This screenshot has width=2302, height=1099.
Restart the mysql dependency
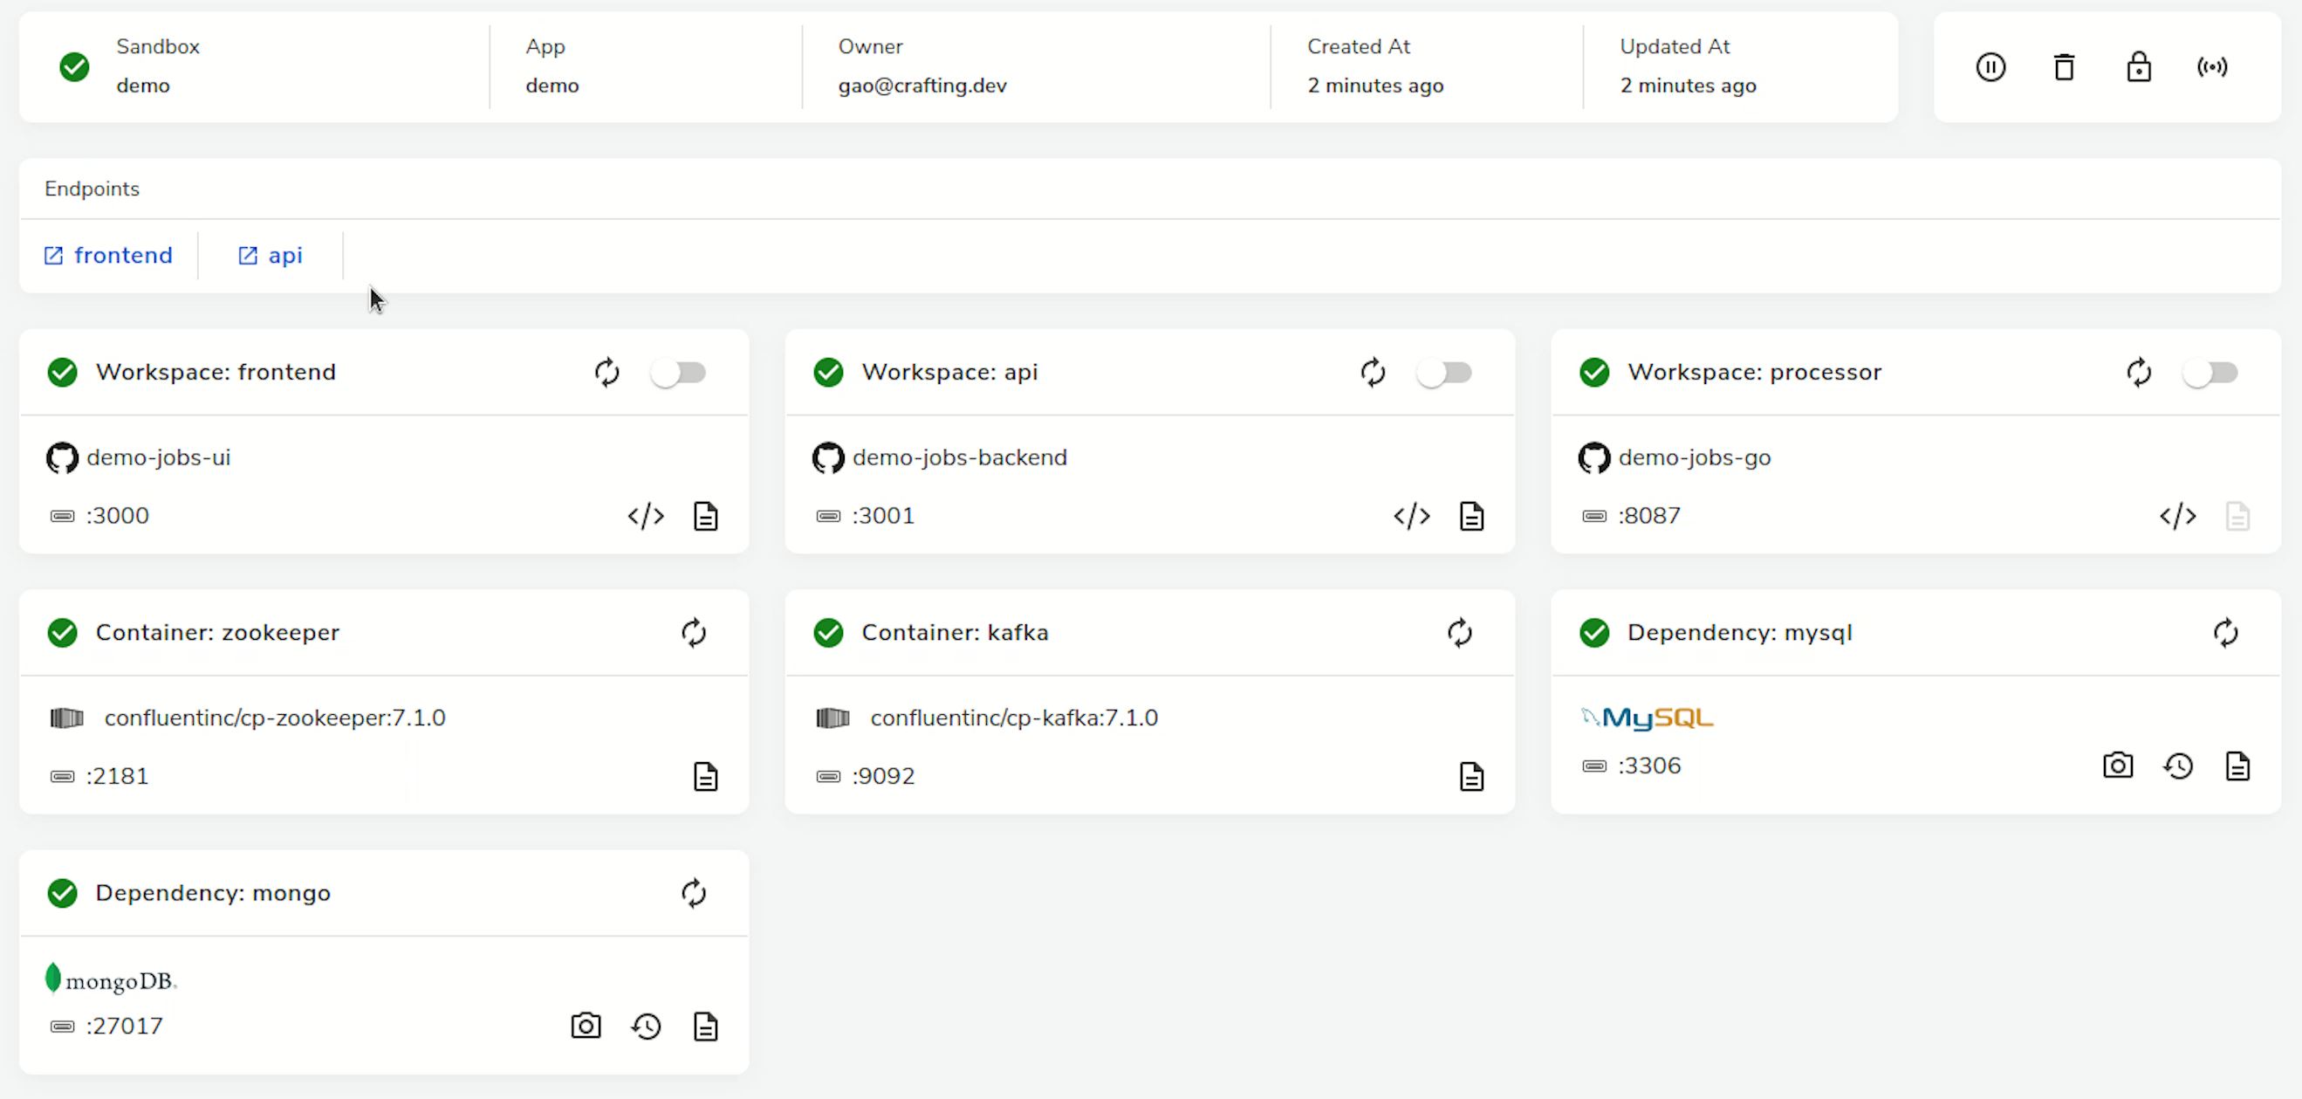[x=2225, y=633]
